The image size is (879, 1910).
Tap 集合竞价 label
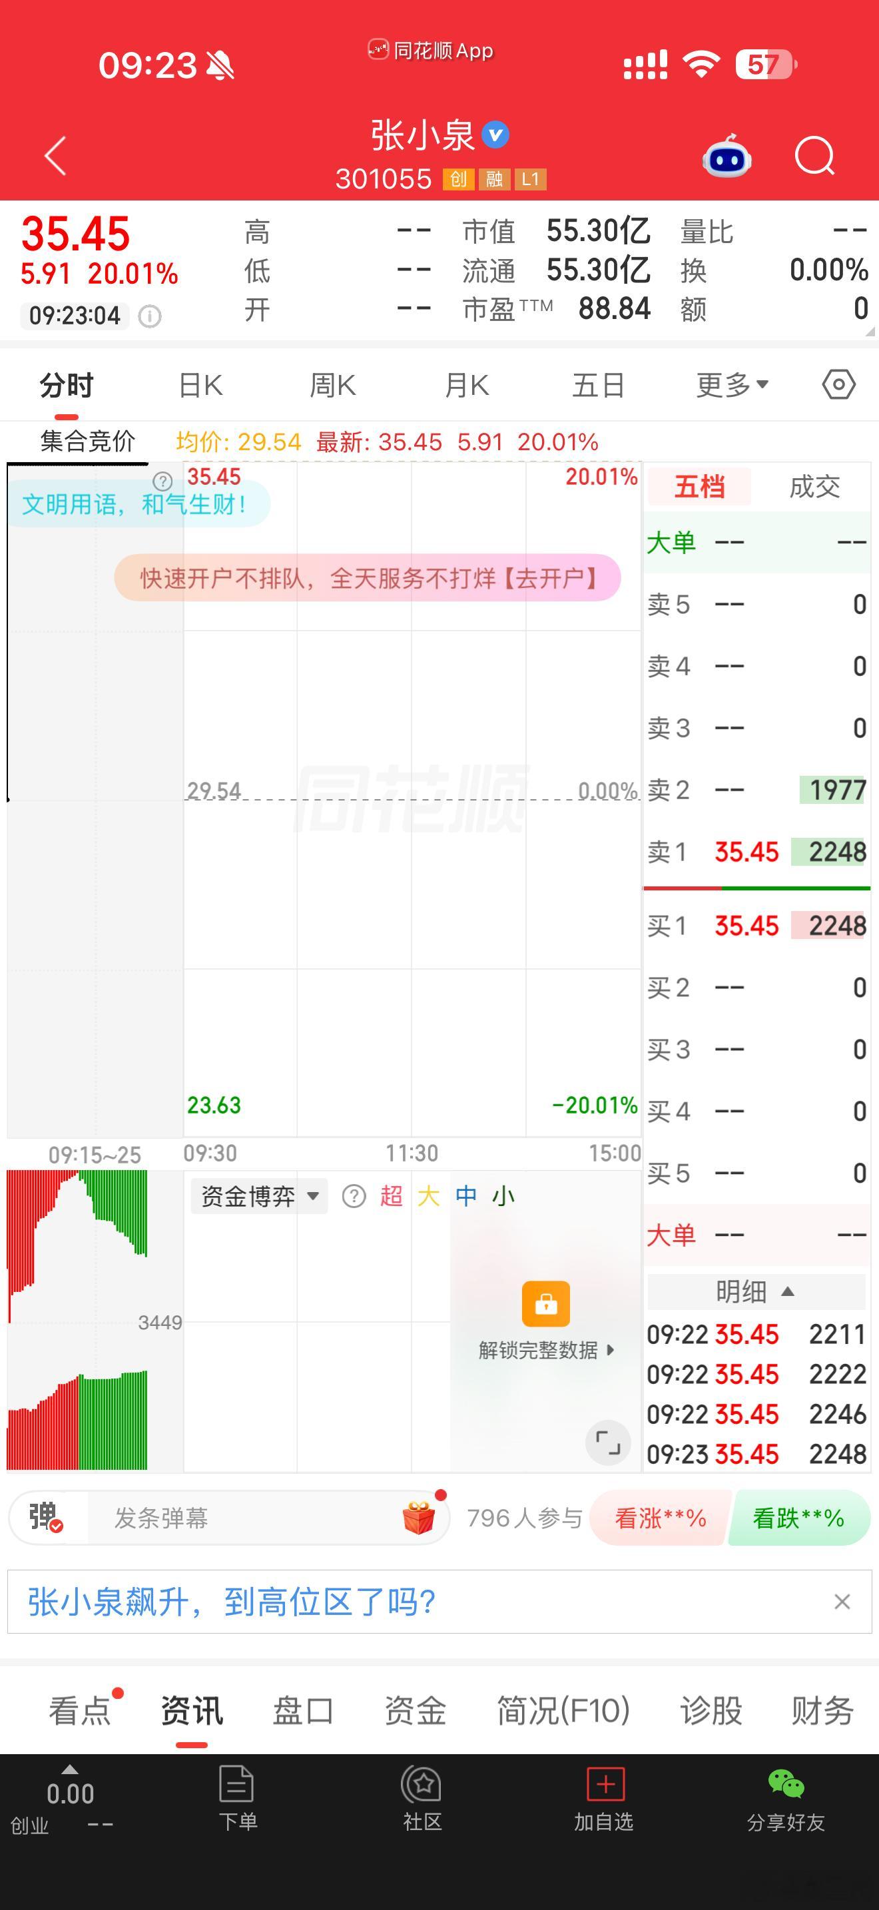click(x=87, y=442)
